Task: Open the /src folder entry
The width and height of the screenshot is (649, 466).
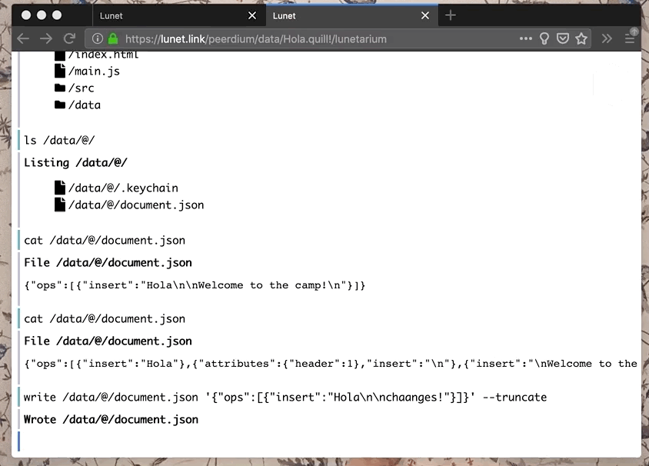Action: pos(81,88)
